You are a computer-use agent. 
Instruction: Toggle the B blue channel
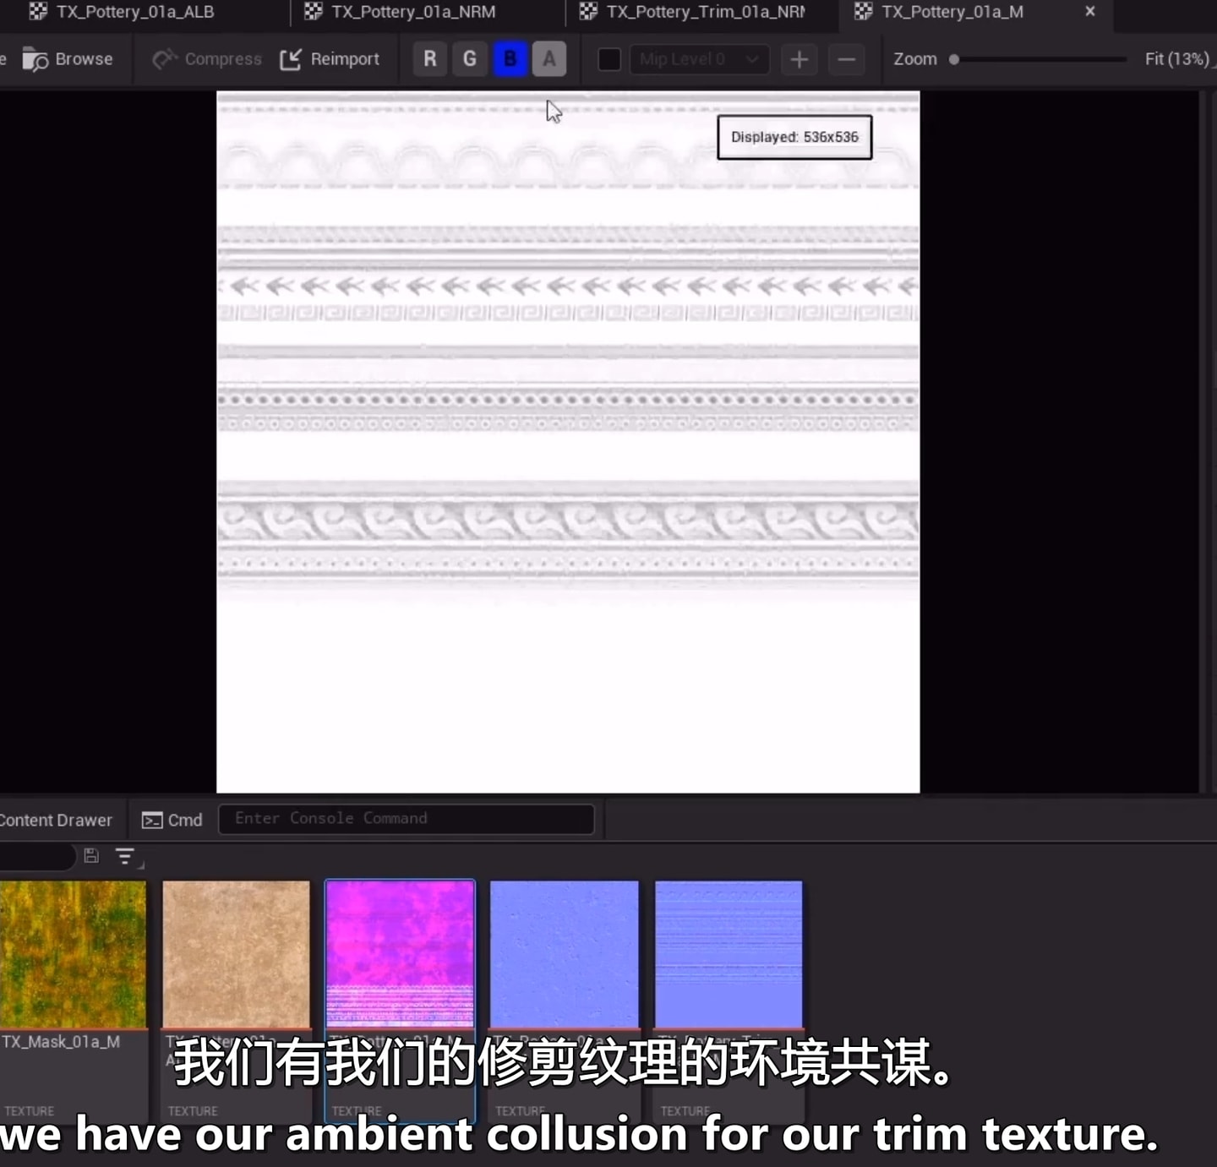(510, 59)
